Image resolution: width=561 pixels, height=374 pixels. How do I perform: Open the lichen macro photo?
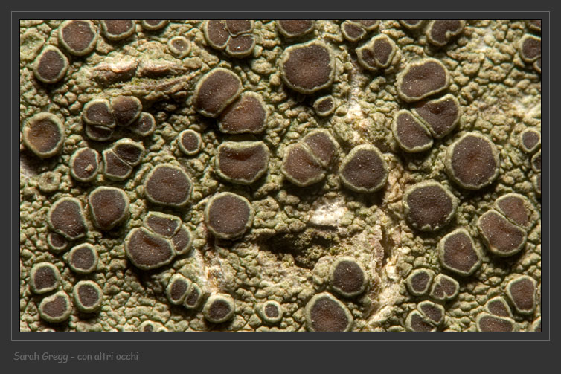point(280,175)
